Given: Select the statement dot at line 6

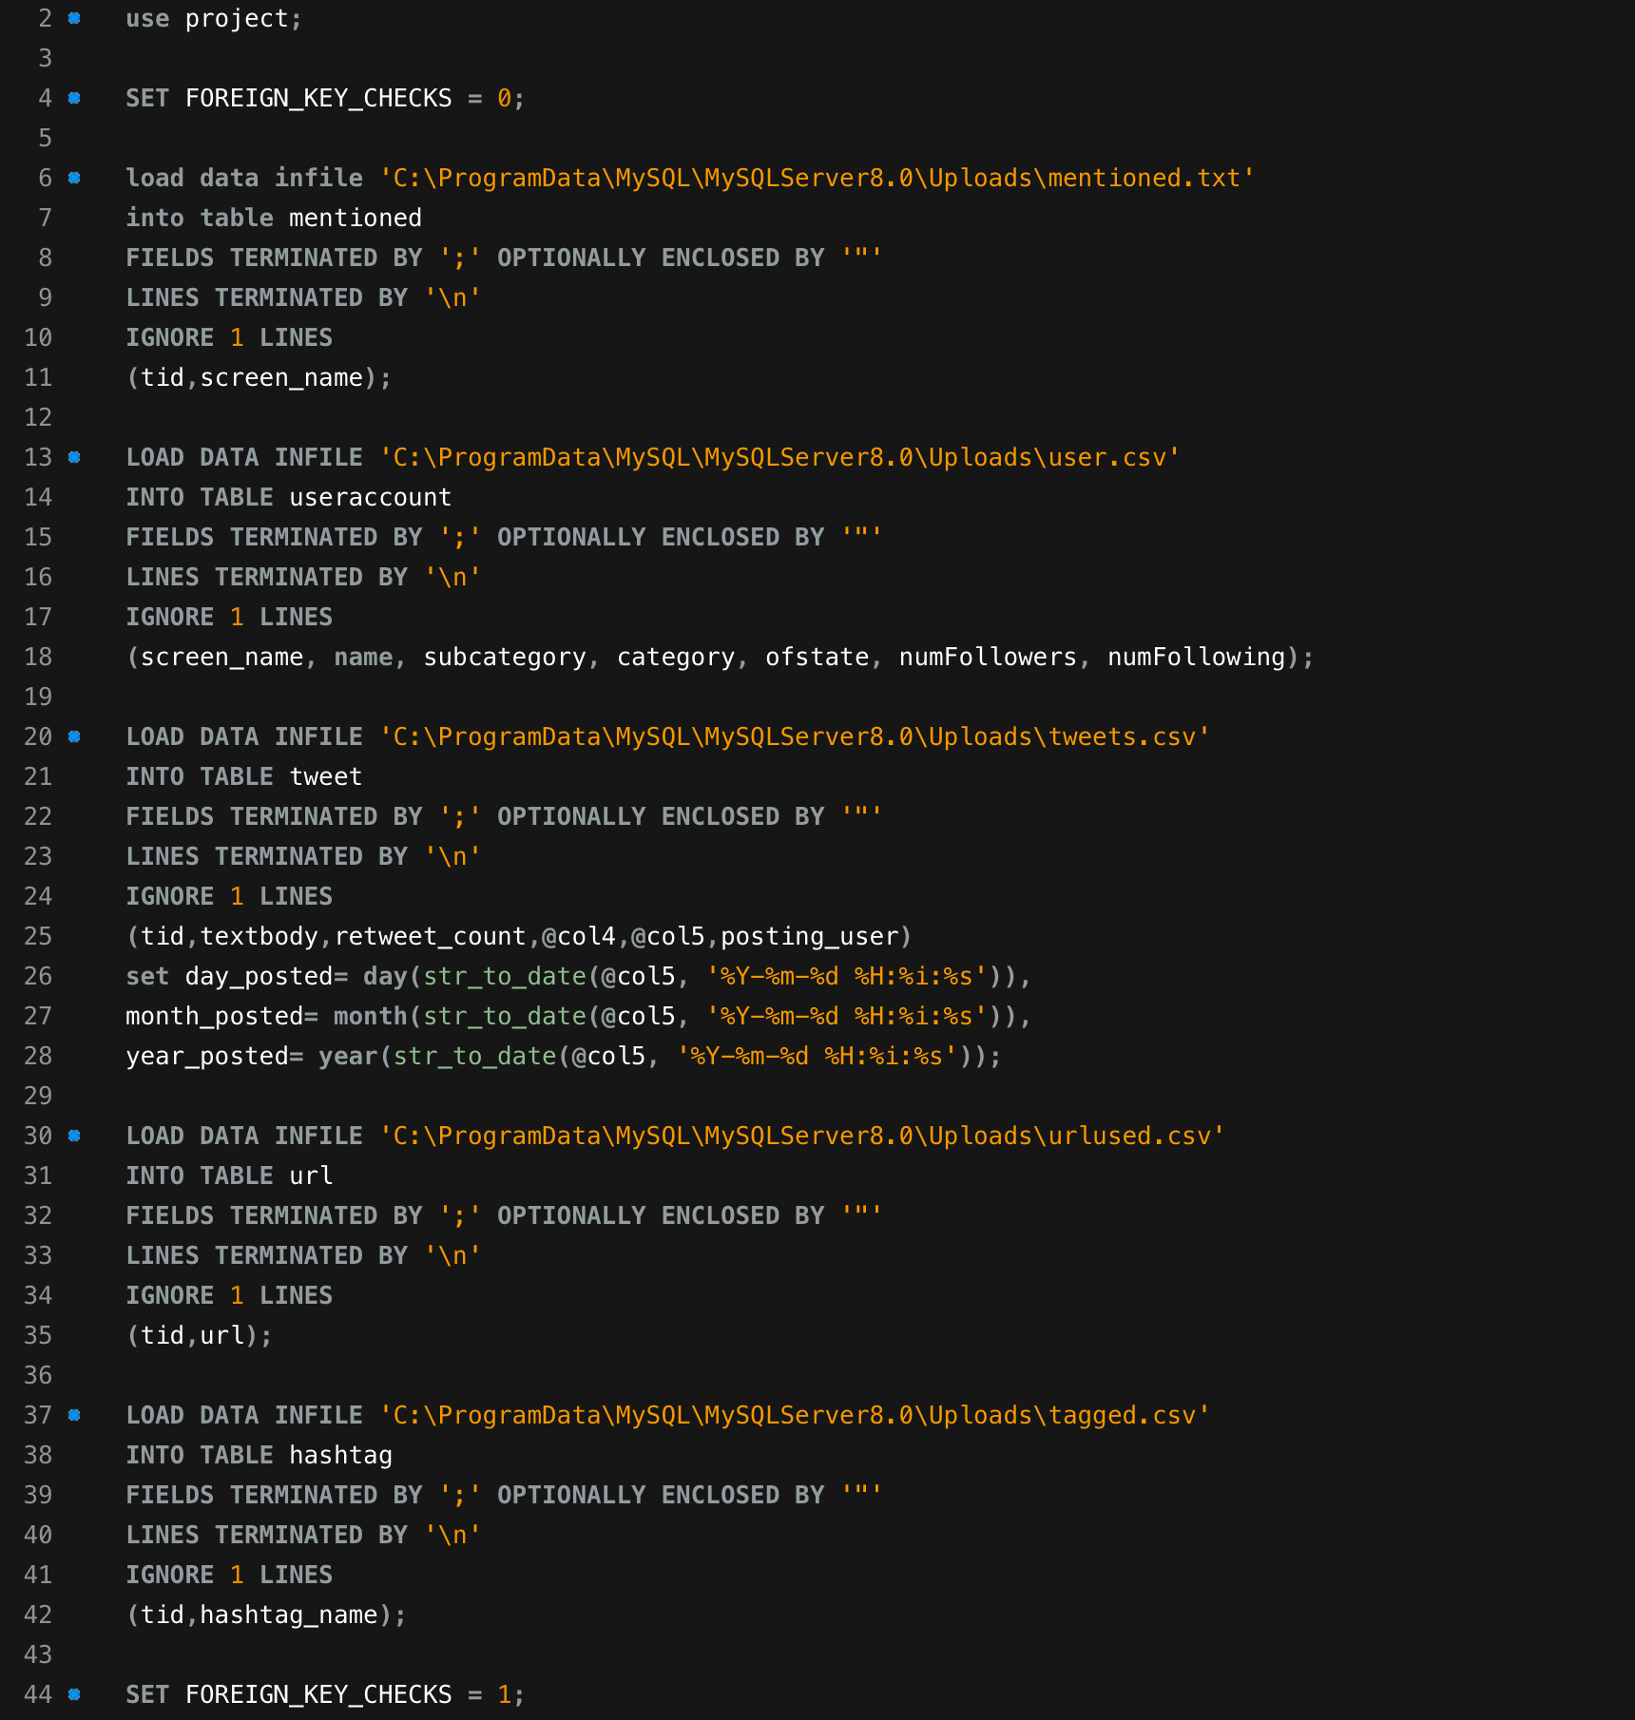Looking at the screenshot, I should coord(74,179).
